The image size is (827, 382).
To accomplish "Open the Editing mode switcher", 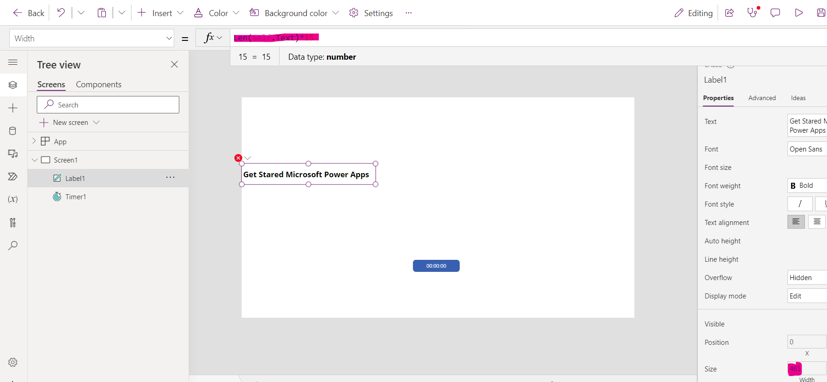I will (x=693, y=13).
